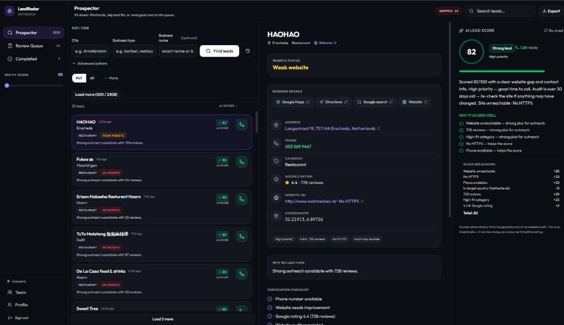Click Load more (500 / 2308)

coord(96,94)
